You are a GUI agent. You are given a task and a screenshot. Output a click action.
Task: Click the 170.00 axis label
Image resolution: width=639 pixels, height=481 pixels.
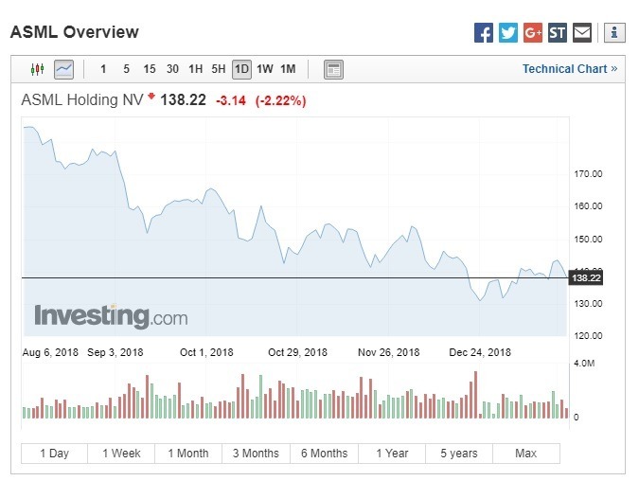tap(588, 174)
